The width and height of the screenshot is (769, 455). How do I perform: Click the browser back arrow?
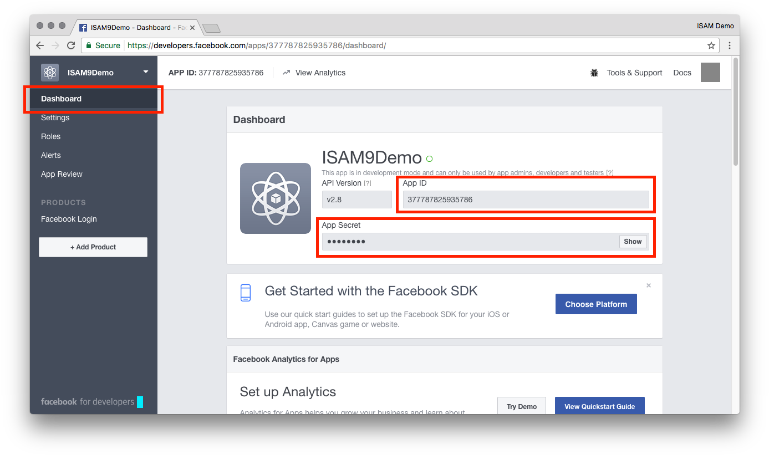click(x=40, y=45)
